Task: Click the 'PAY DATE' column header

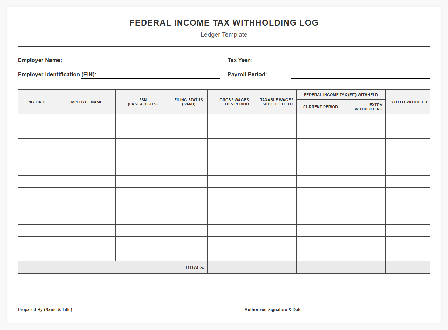Action: pos(36,102)
